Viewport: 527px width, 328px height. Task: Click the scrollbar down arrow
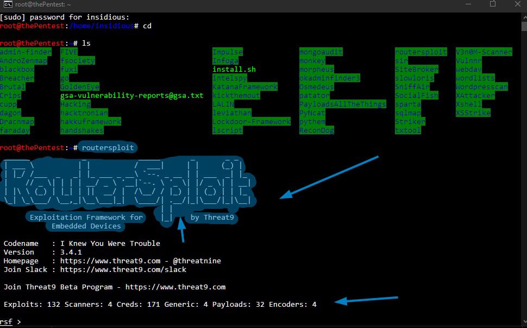coord(524,321)
